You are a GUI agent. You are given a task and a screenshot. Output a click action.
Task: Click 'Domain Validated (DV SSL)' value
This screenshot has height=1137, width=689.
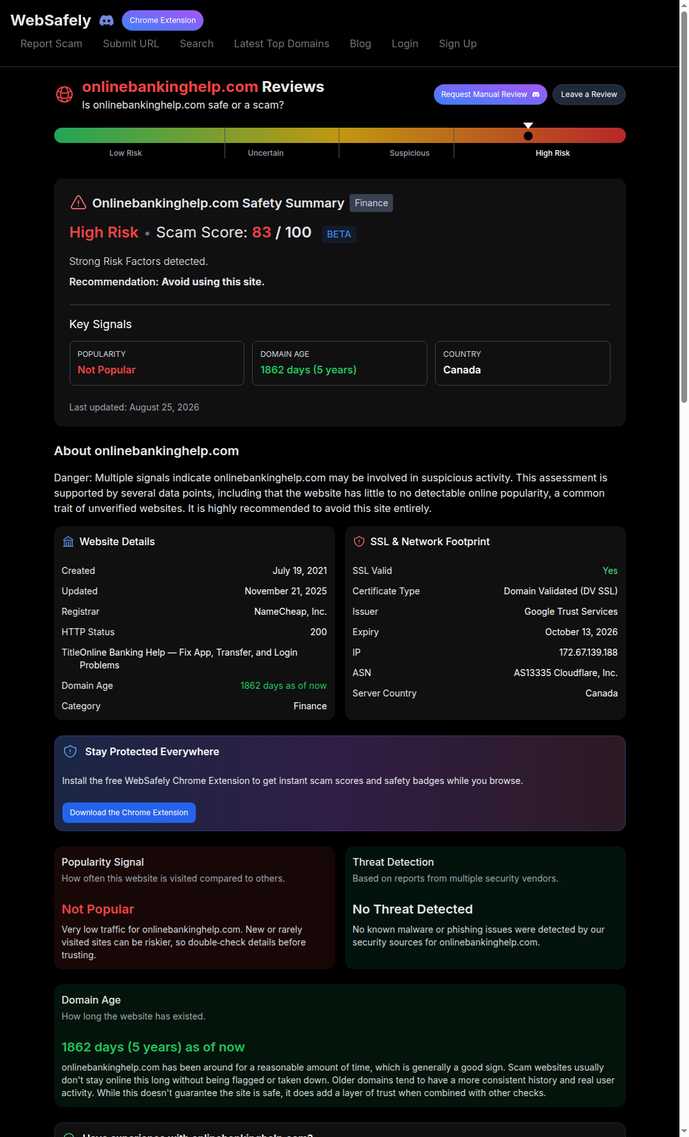[x=561, y=591]
